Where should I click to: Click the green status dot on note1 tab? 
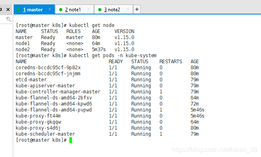pyautogui.click(x=61, y=10)
